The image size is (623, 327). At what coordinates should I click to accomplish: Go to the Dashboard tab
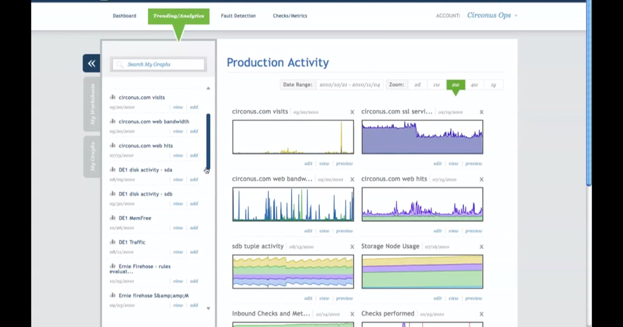click(x=125, y=16)
